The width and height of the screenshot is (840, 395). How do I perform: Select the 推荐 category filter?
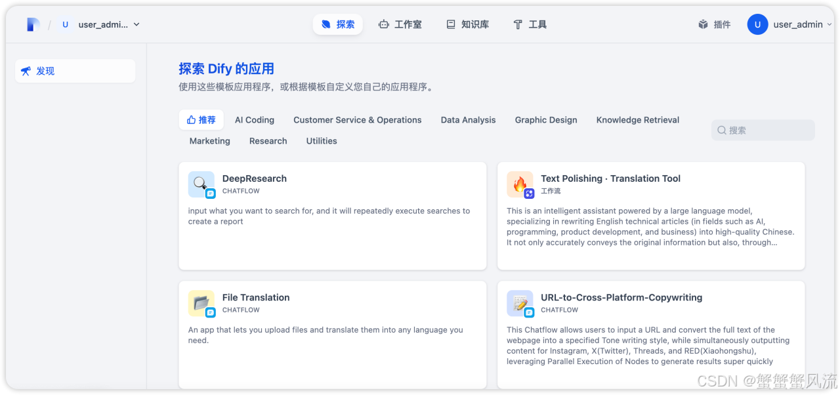(x=201, y=120)
